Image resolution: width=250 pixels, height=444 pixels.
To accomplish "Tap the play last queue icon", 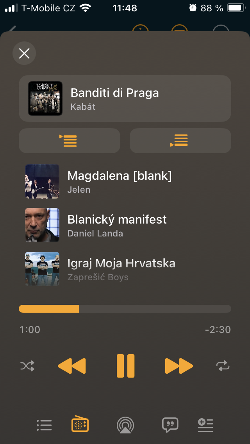I will [x=180, y=141].
